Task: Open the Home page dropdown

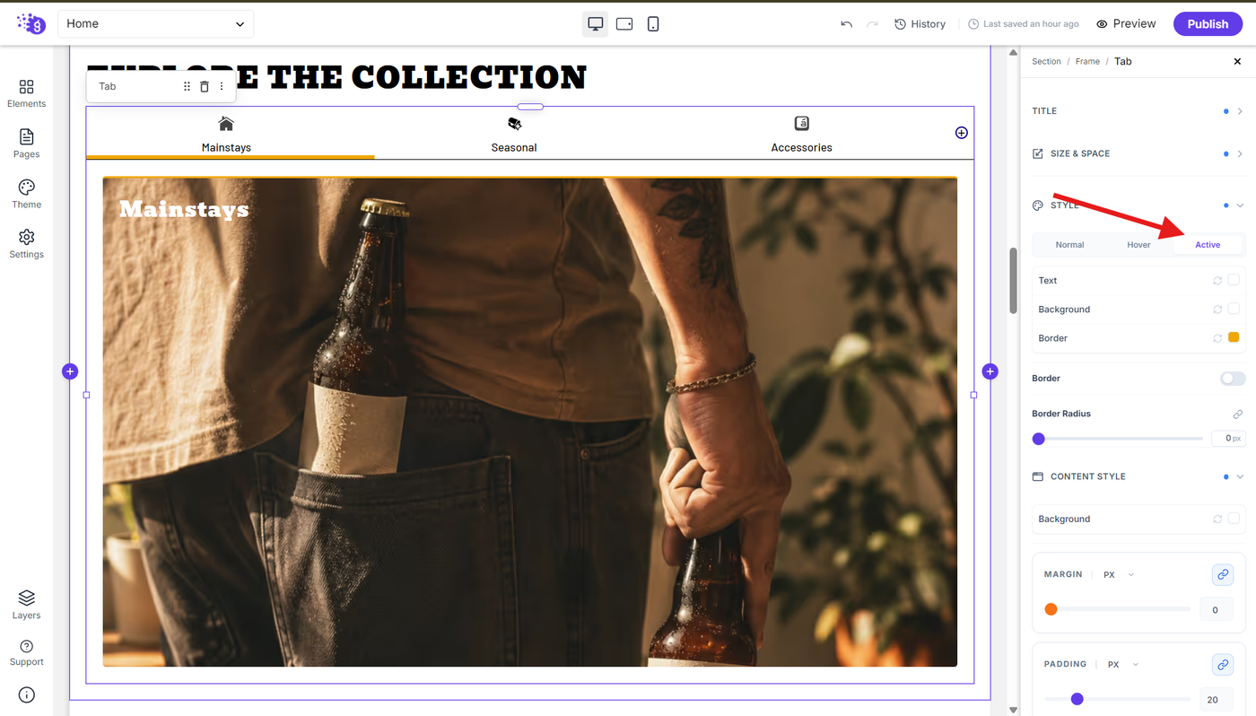Action: pos(155,24)
